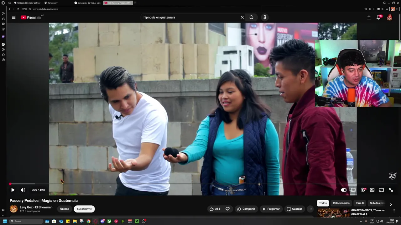Toggle the autoplay switch in the player

[344, 190]
